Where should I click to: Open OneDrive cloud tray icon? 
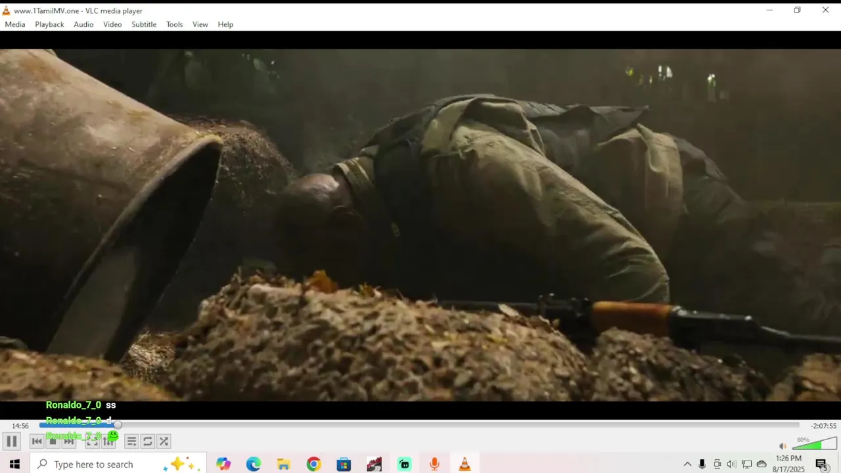pyautogui.click(x=761, y=464)
